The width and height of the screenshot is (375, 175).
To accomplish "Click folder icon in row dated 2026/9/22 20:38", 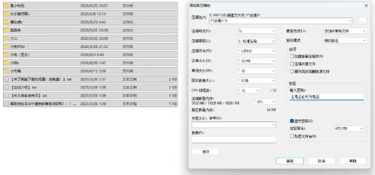I will [7, 30].
